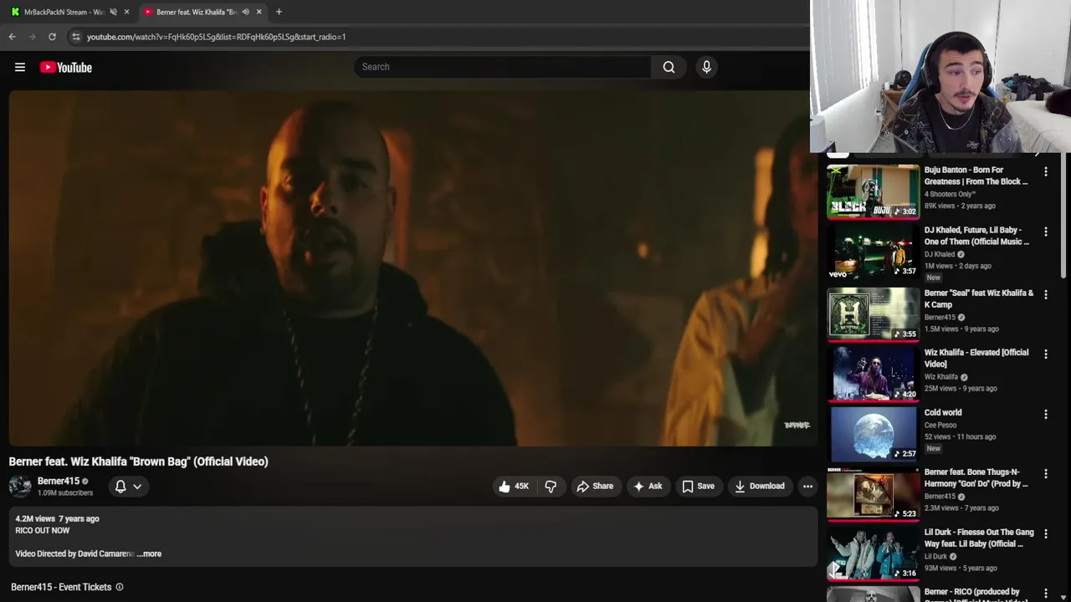This screenshot has width=1071, height=602.
Task: Open options menu for Berner "Seal" video
Action: [1045, 294]
